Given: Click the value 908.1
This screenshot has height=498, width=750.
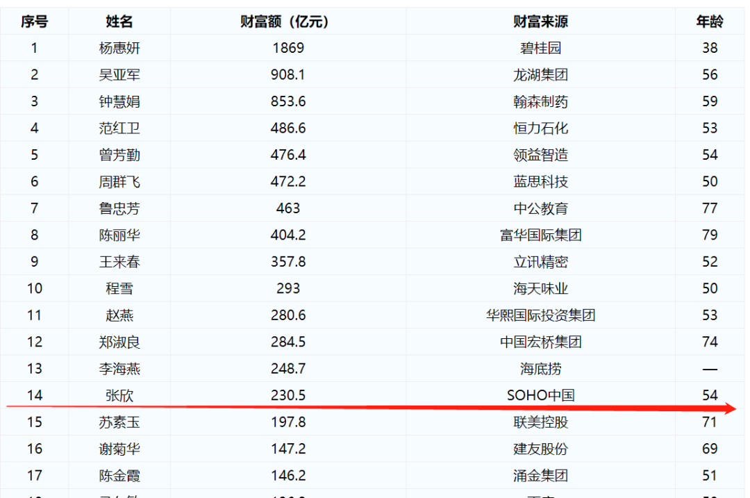Looking at the screenshot, I should click(x=288, y=74).
